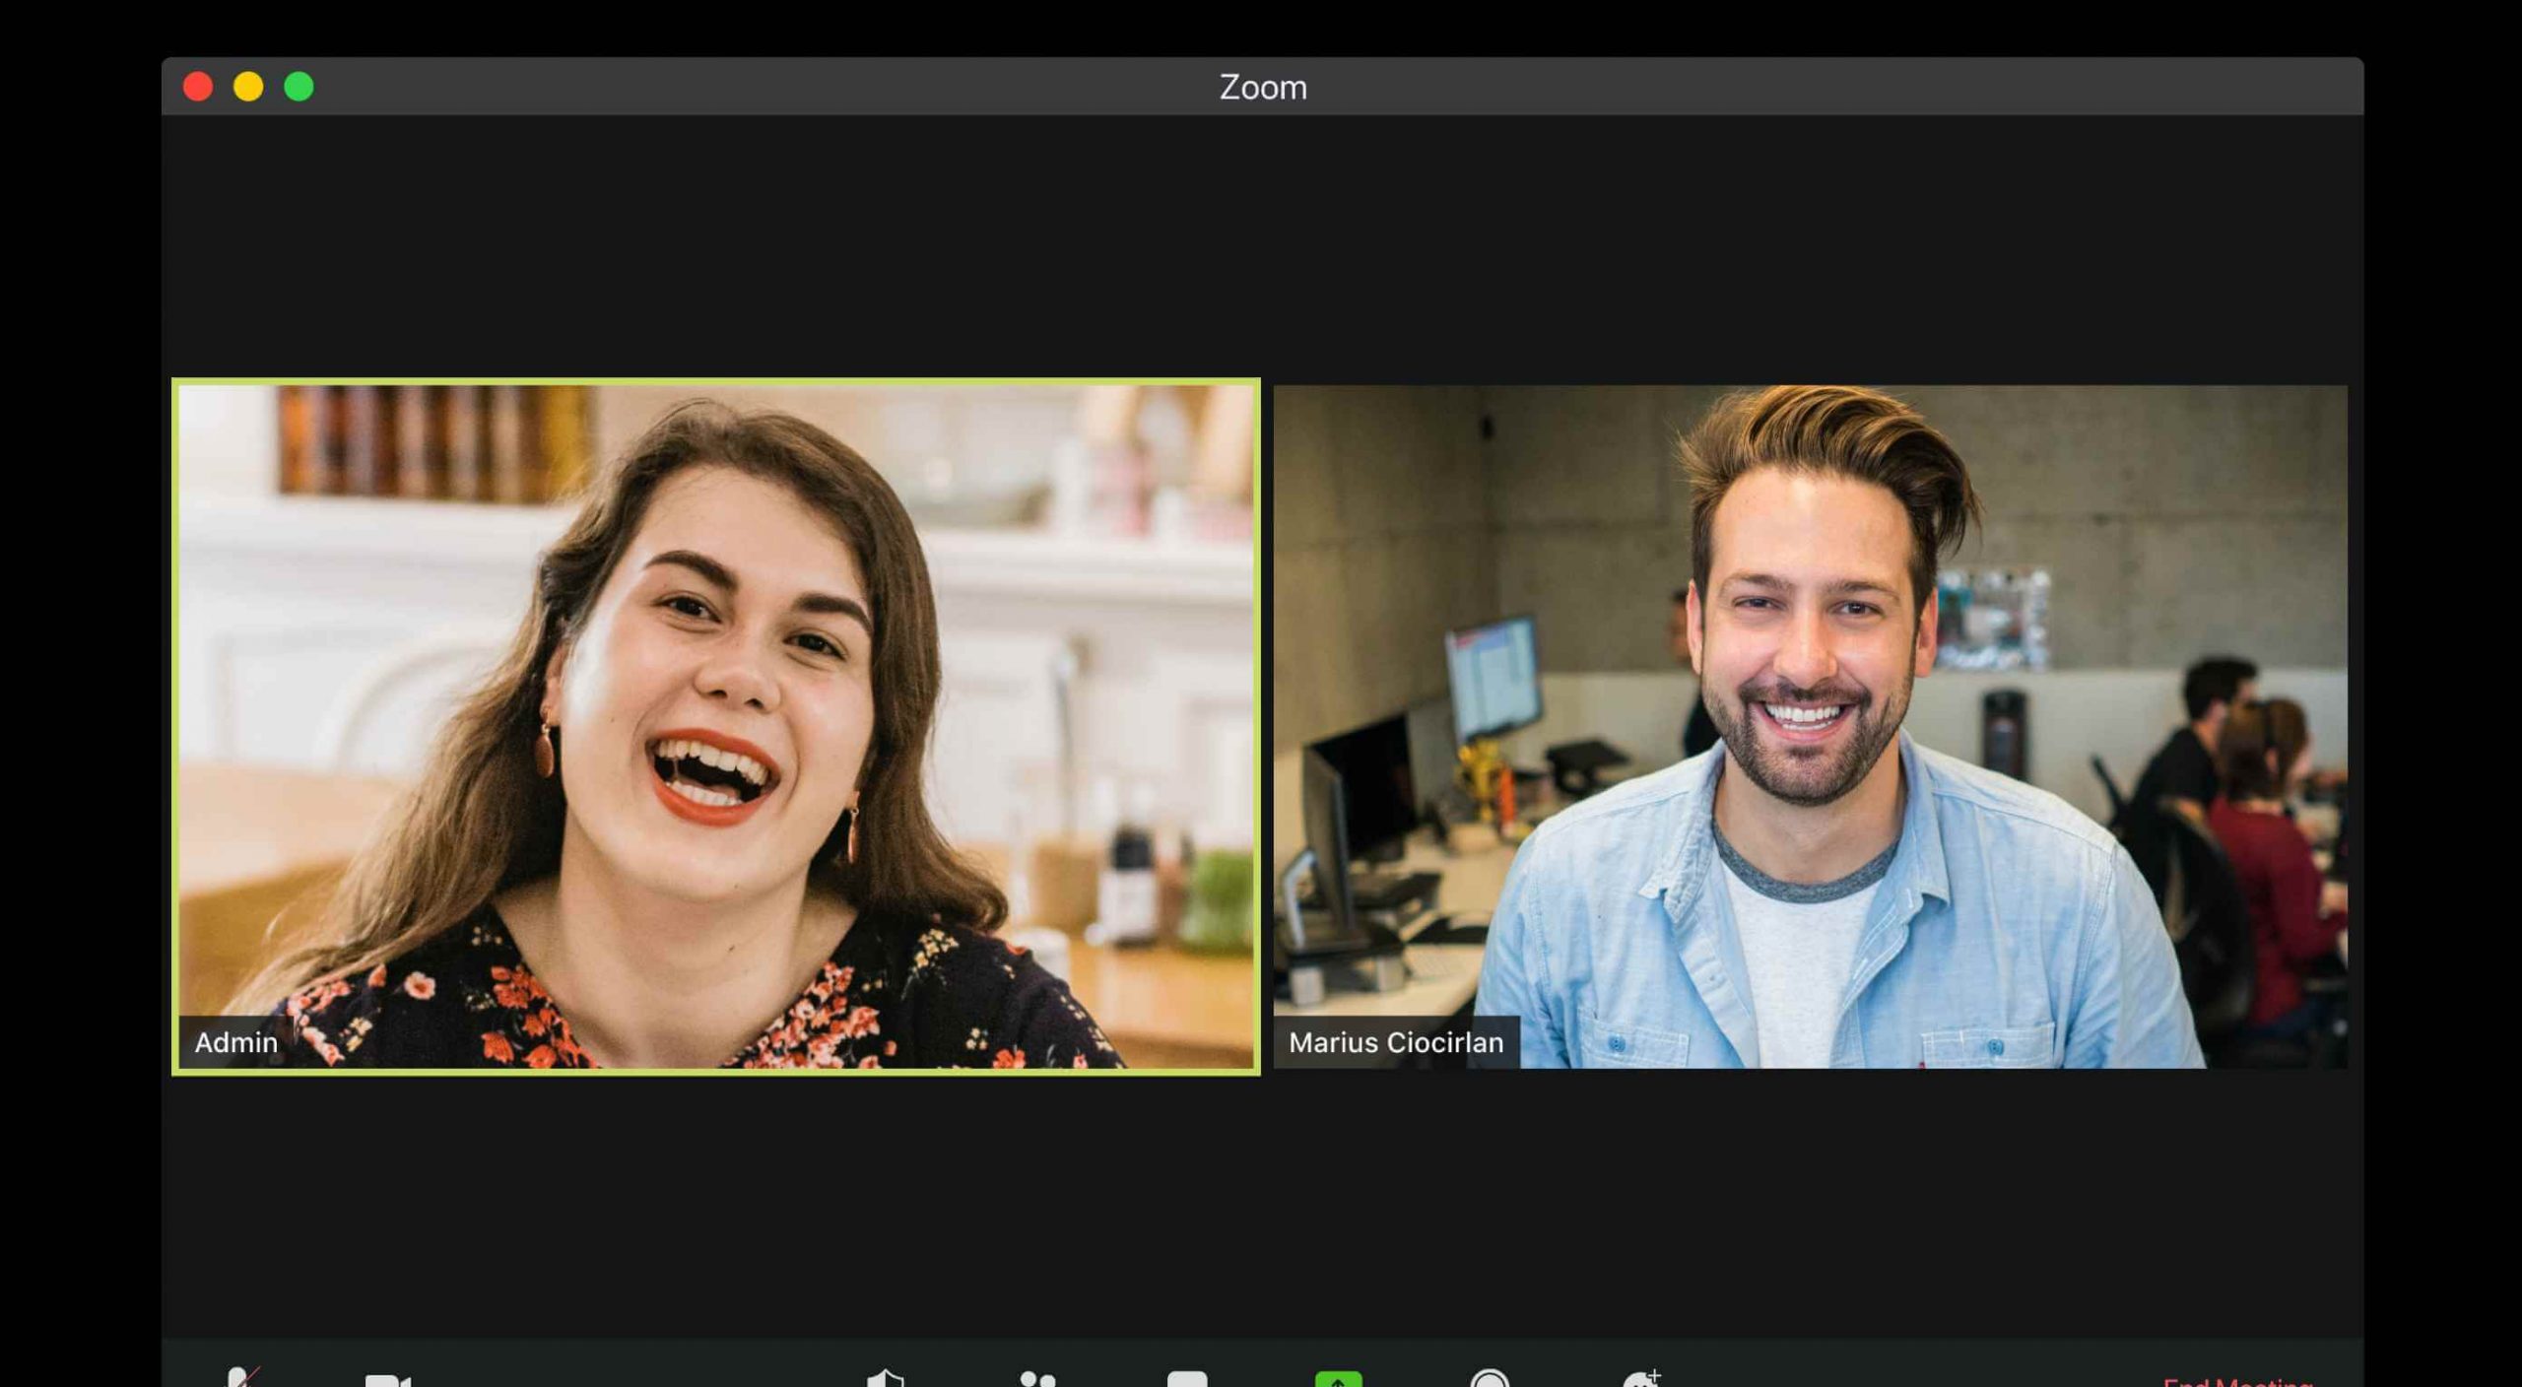Click the green Share Screen icon
The image size is (2522, 1387).
pos(1338,1378)
